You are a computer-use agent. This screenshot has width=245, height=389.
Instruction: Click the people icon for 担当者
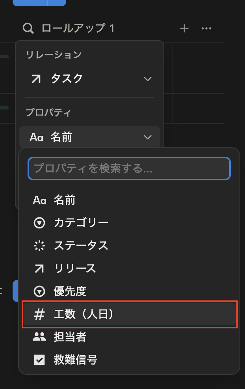pyautogui.click(x=39, y=337)
